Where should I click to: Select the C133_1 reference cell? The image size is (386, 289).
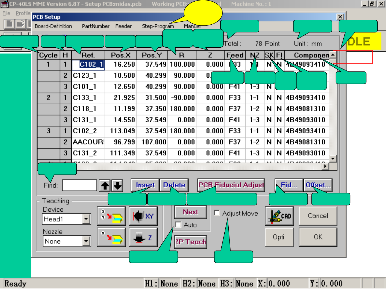point(88,98)
